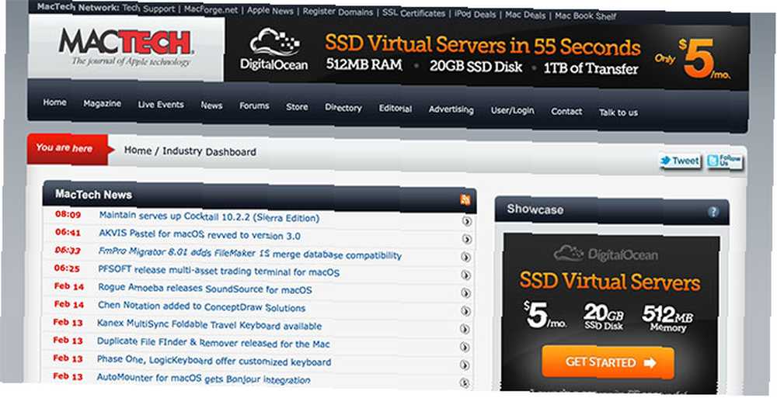Click the MacTech News panel title
This screenshot has height=398, width=777.
[94, 194]
